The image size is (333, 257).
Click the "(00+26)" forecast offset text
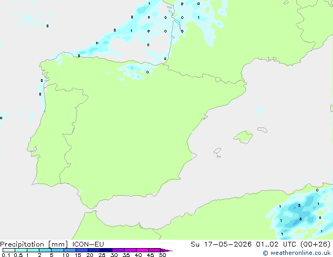316,244
